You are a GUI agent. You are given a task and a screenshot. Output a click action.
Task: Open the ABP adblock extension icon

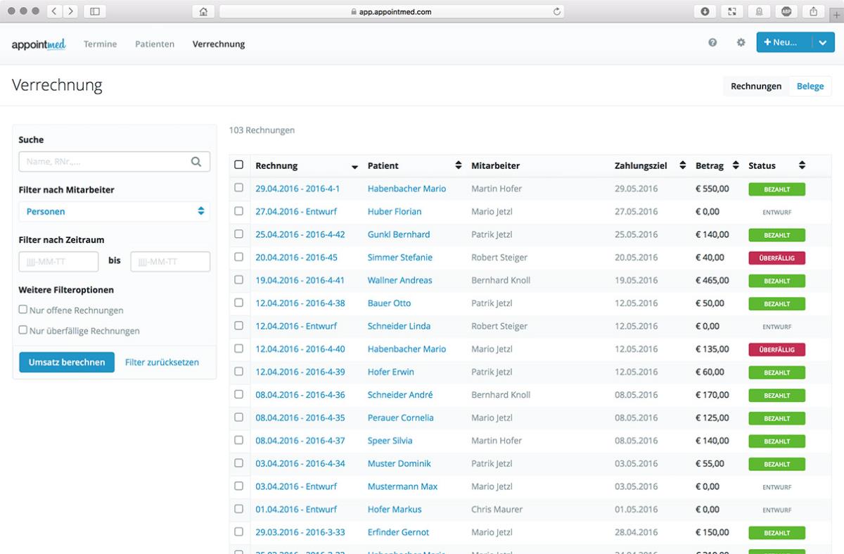pos(786,11)
